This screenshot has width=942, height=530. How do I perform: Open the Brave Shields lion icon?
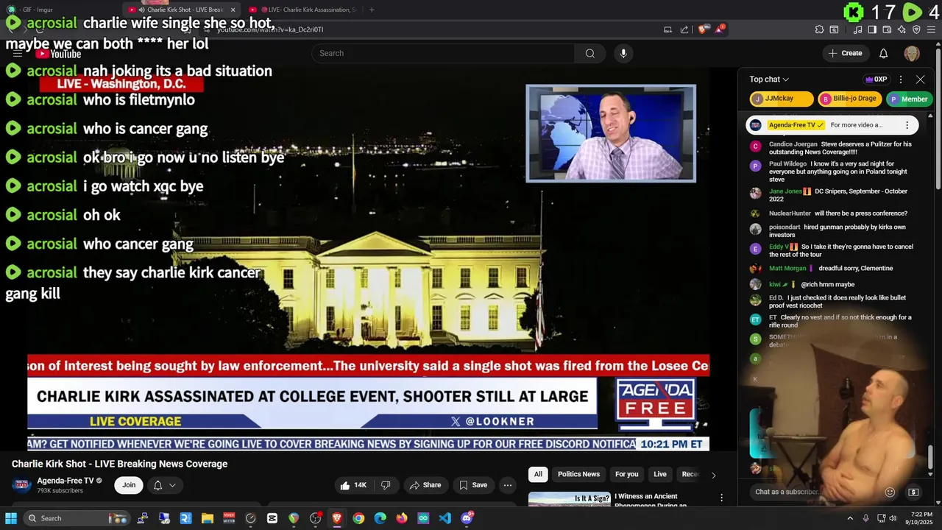[702, 29]
